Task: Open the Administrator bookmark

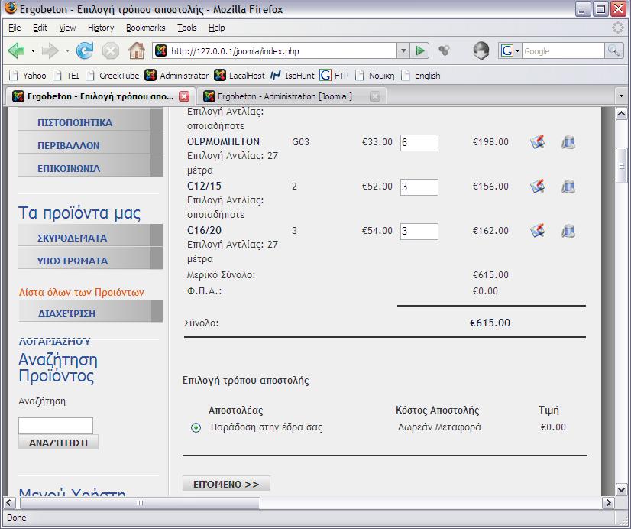Action: 177,76
